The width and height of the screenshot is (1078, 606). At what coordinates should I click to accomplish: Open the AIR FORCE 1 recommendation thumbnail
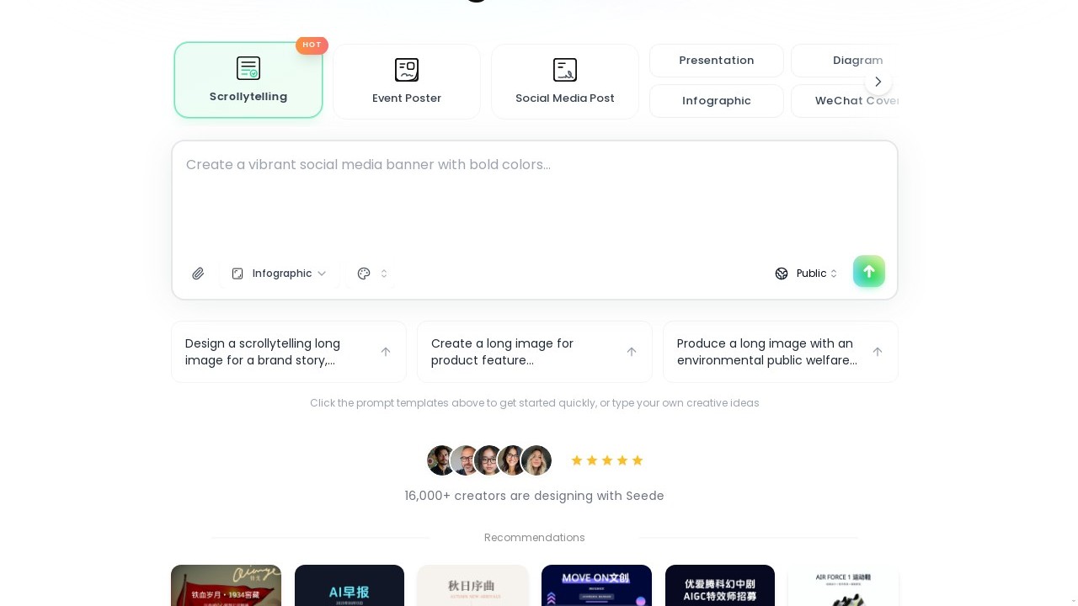[x=843, y=586]
